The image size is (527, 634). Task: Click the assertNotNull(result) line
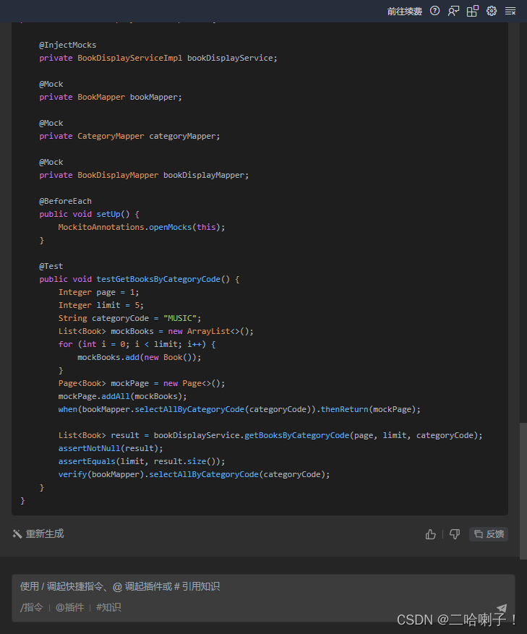(111, 448)
